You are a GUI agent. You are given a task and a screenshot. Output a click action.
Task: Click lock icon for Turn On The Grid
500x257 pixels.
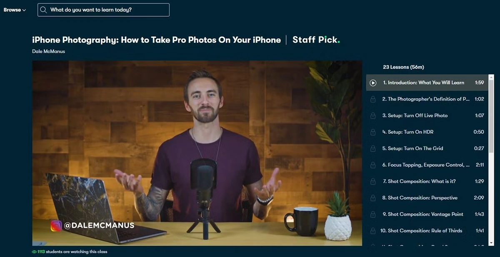coord(373,148)
